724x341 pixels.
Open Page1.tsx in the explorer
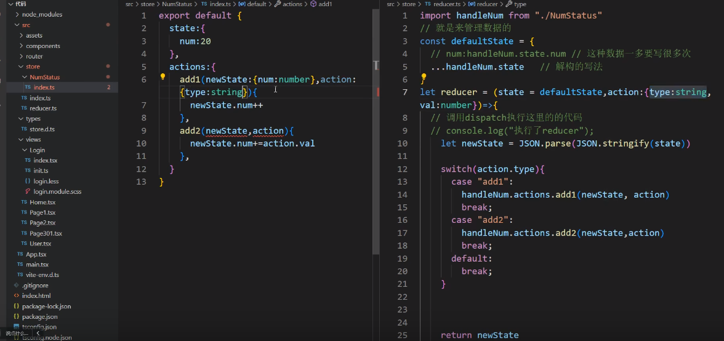pyautogui.click(x=42, y=213)
